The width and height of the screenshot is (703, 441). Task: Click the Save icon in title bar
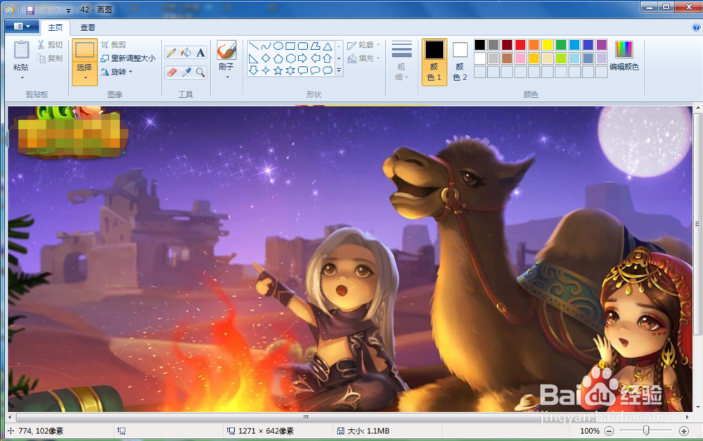30,9
